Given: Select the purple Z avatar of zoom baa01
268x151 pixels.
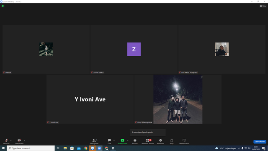Looking at the screenshot, I should coord(134,49).
